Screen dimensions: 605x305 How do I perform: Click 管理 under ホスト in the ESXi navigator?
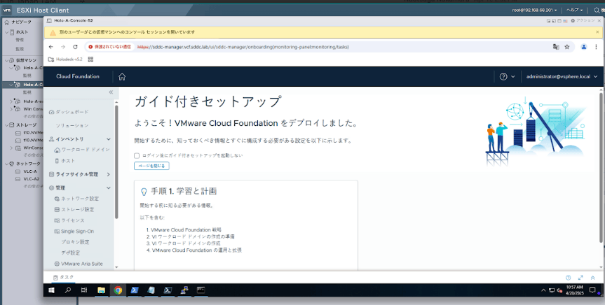point(20,40)
